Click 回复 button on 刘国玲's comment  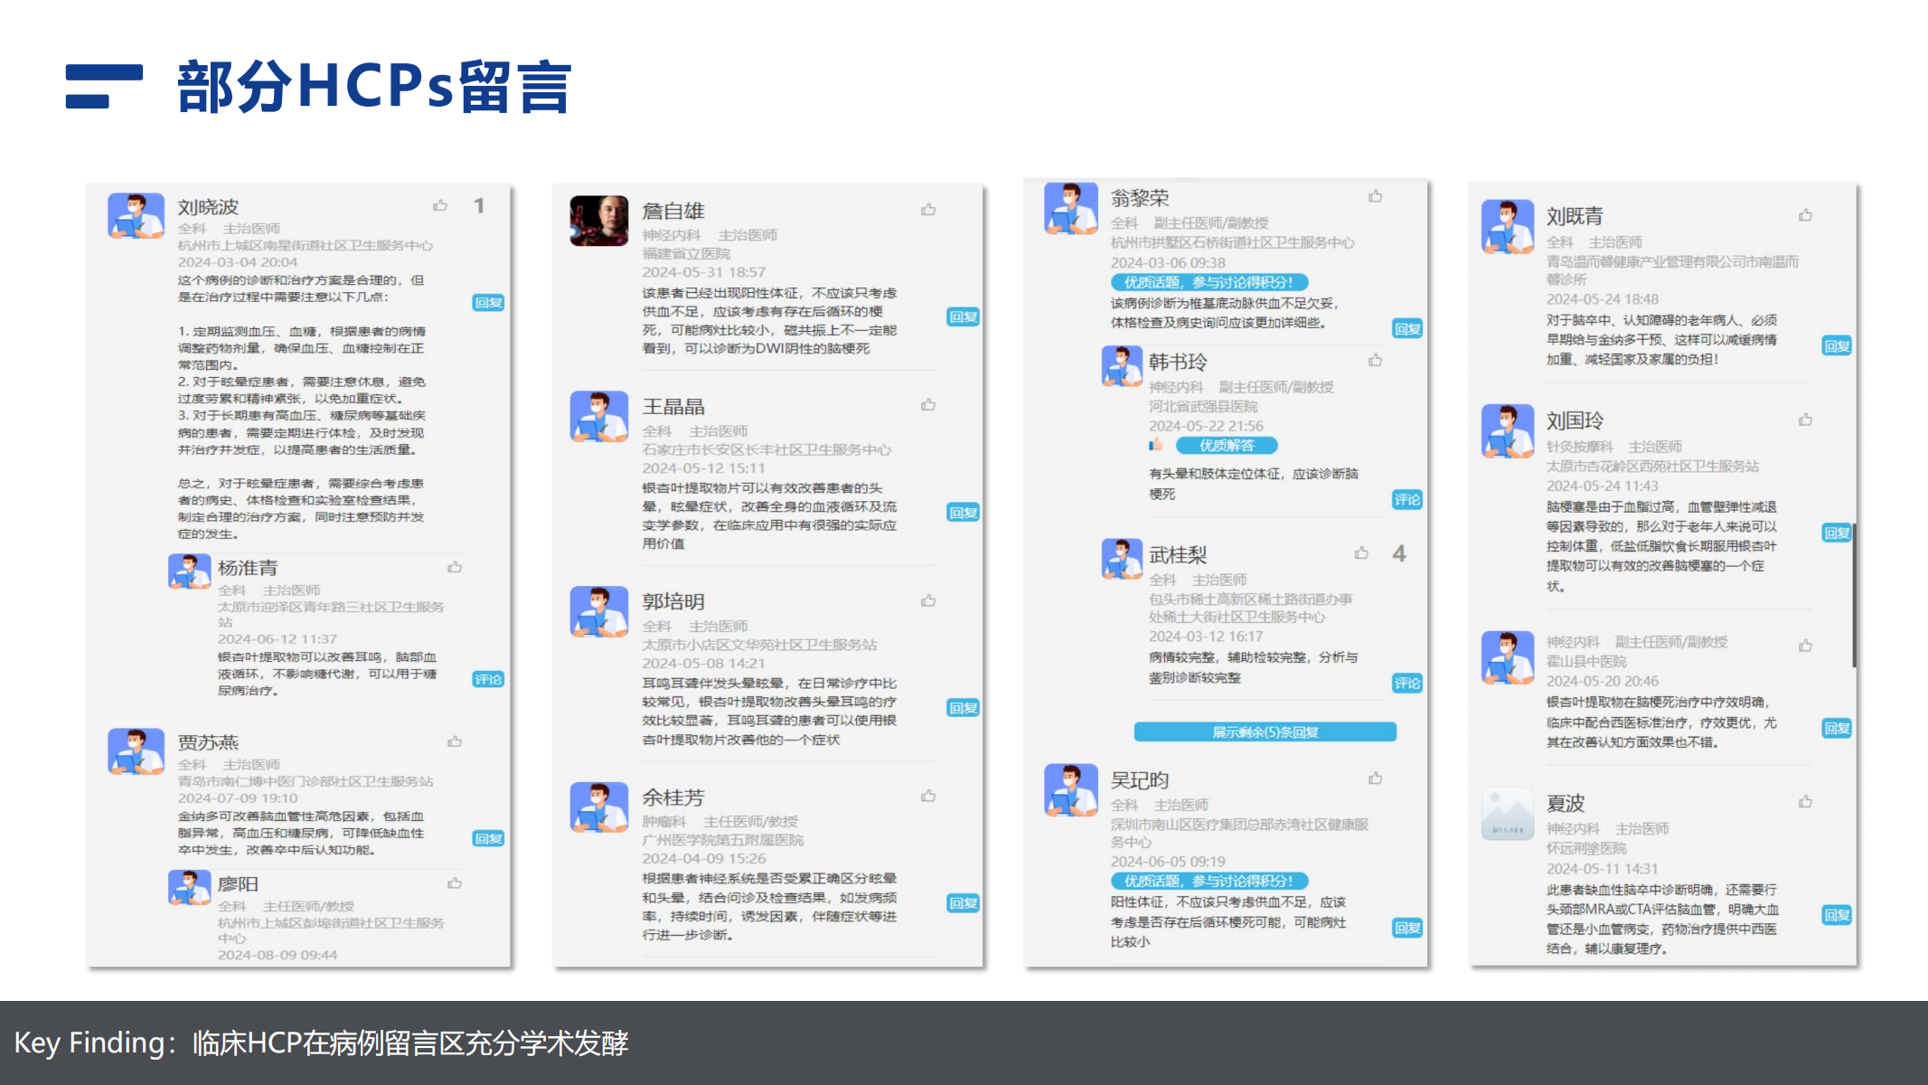pyautogui.click(x=1836, y=533)
